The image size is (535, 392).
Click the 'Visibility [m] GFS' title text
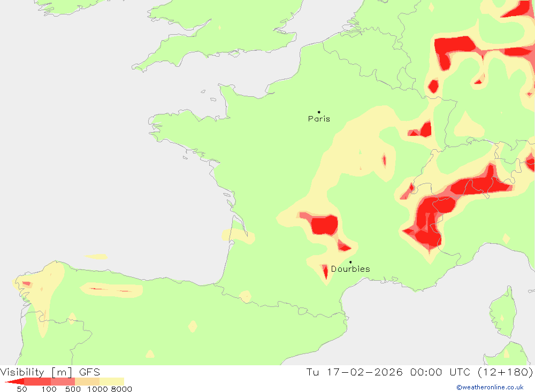(50, 372)
